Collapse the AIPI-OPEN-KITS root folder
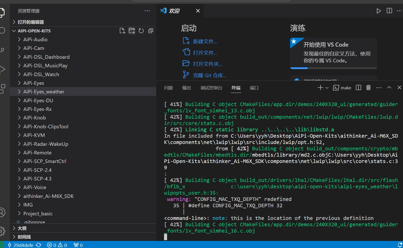The width and height of the screenshot is (403, 248). click(34, 31)
